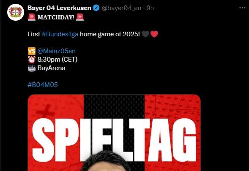249x171 pixels.
Task: Open the SPIELTAG matchday image
Action: click(x=114, y=133)
